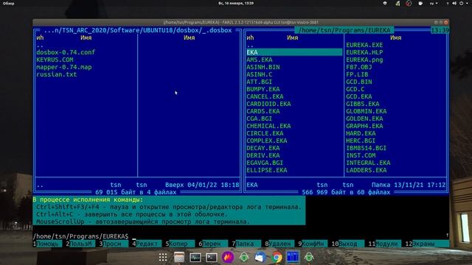This screenshot has width=472, height=265.
Task: Click the command line at /home/tsn/Programs/EUREKA$ prompt
Action: [x=241, y=236]
